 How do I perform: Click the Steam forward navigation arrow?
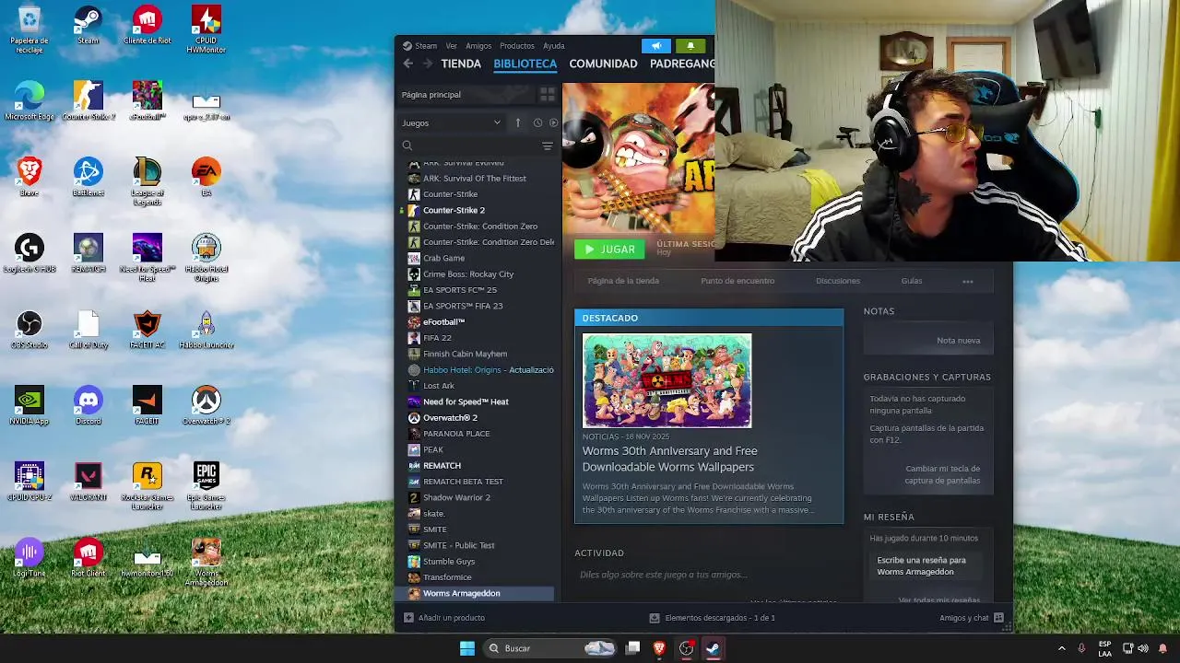pyautogui.click(x=428, y=64)
